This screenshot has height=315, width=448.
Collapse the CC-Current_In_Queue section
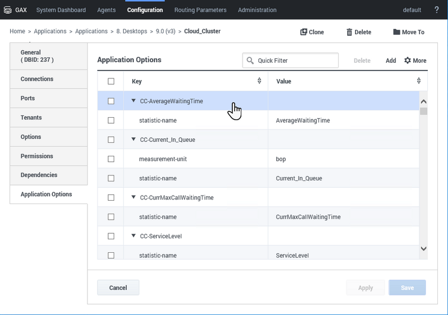pyautogui.click(x=134, y=140)
